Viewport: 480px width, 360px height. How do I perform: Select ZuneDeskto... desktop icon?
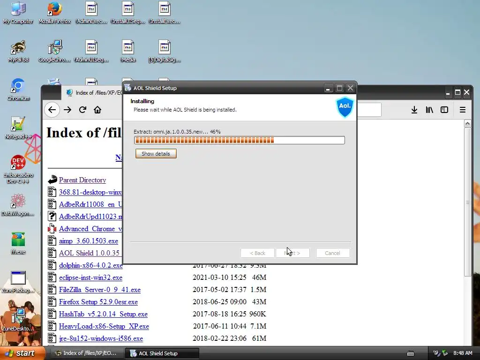18,320
